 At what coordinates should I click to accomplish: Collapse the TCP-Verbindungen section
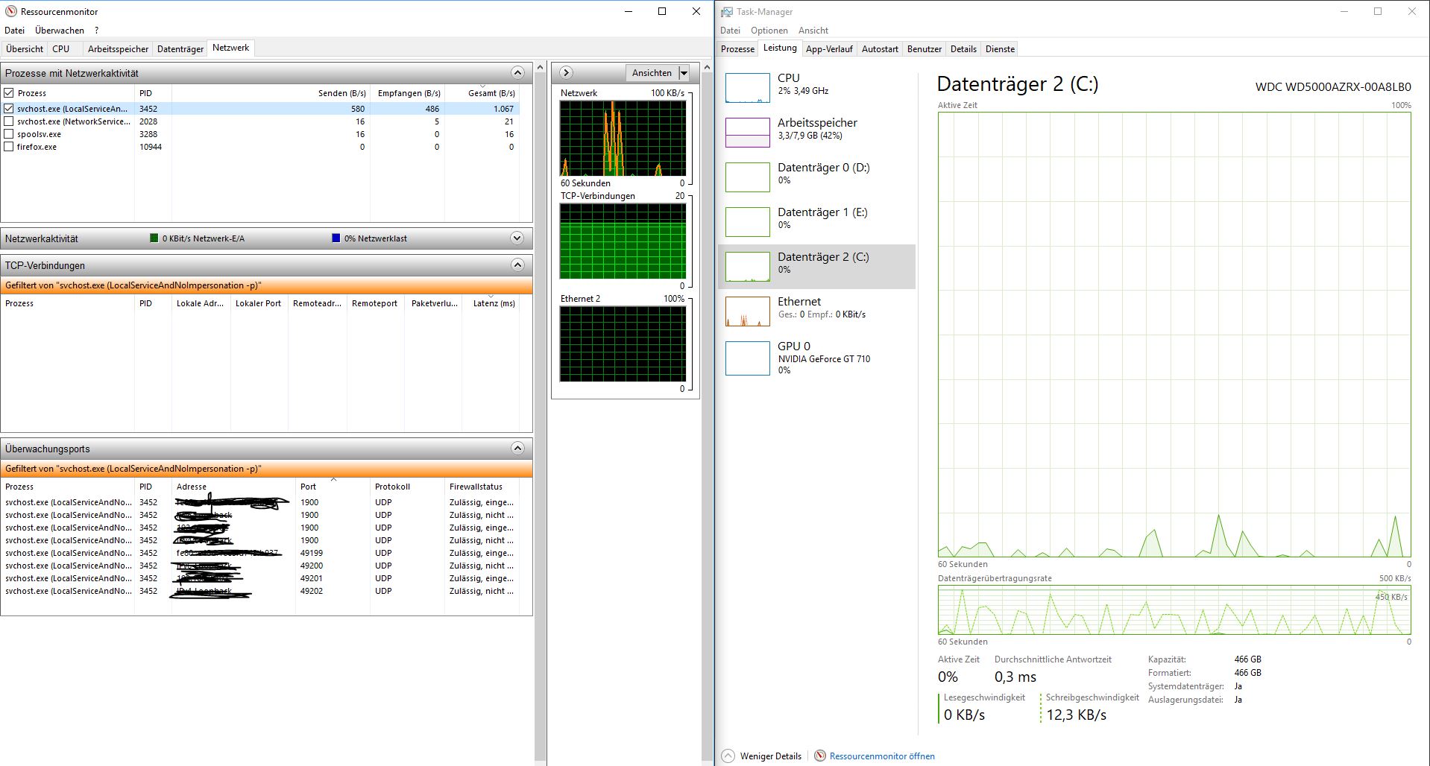tap(517, 265)
